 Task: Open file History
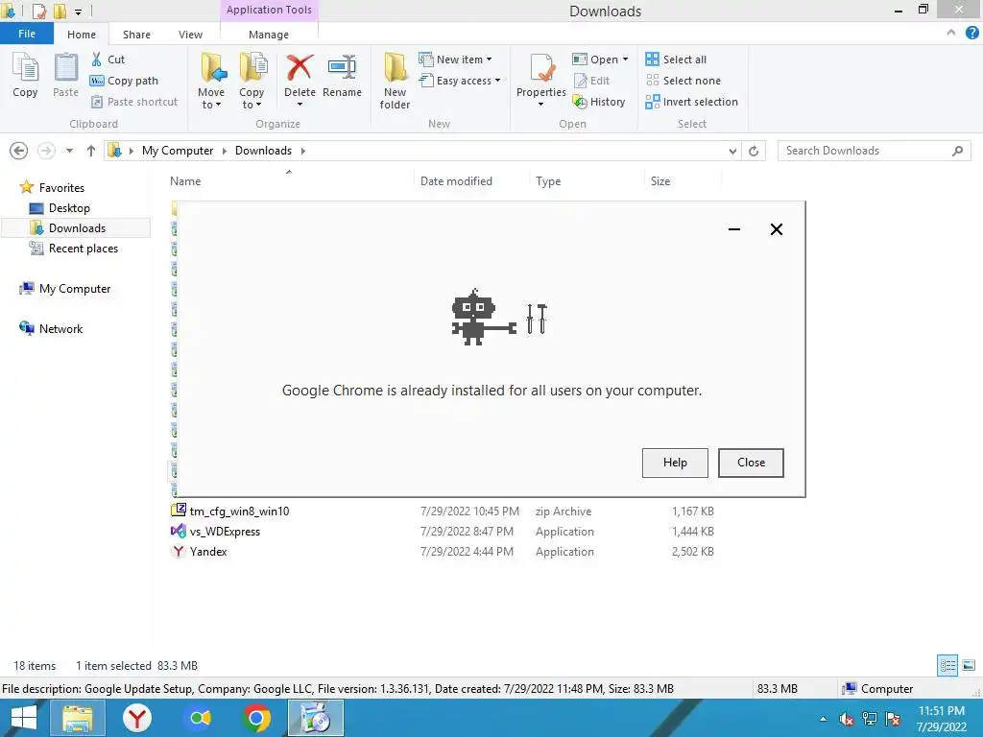599,102
